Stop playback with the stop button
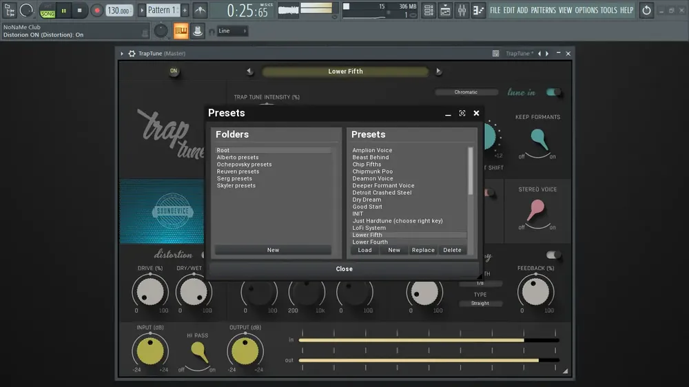This screenshot has height=387, width=689. tap(79, 10)
